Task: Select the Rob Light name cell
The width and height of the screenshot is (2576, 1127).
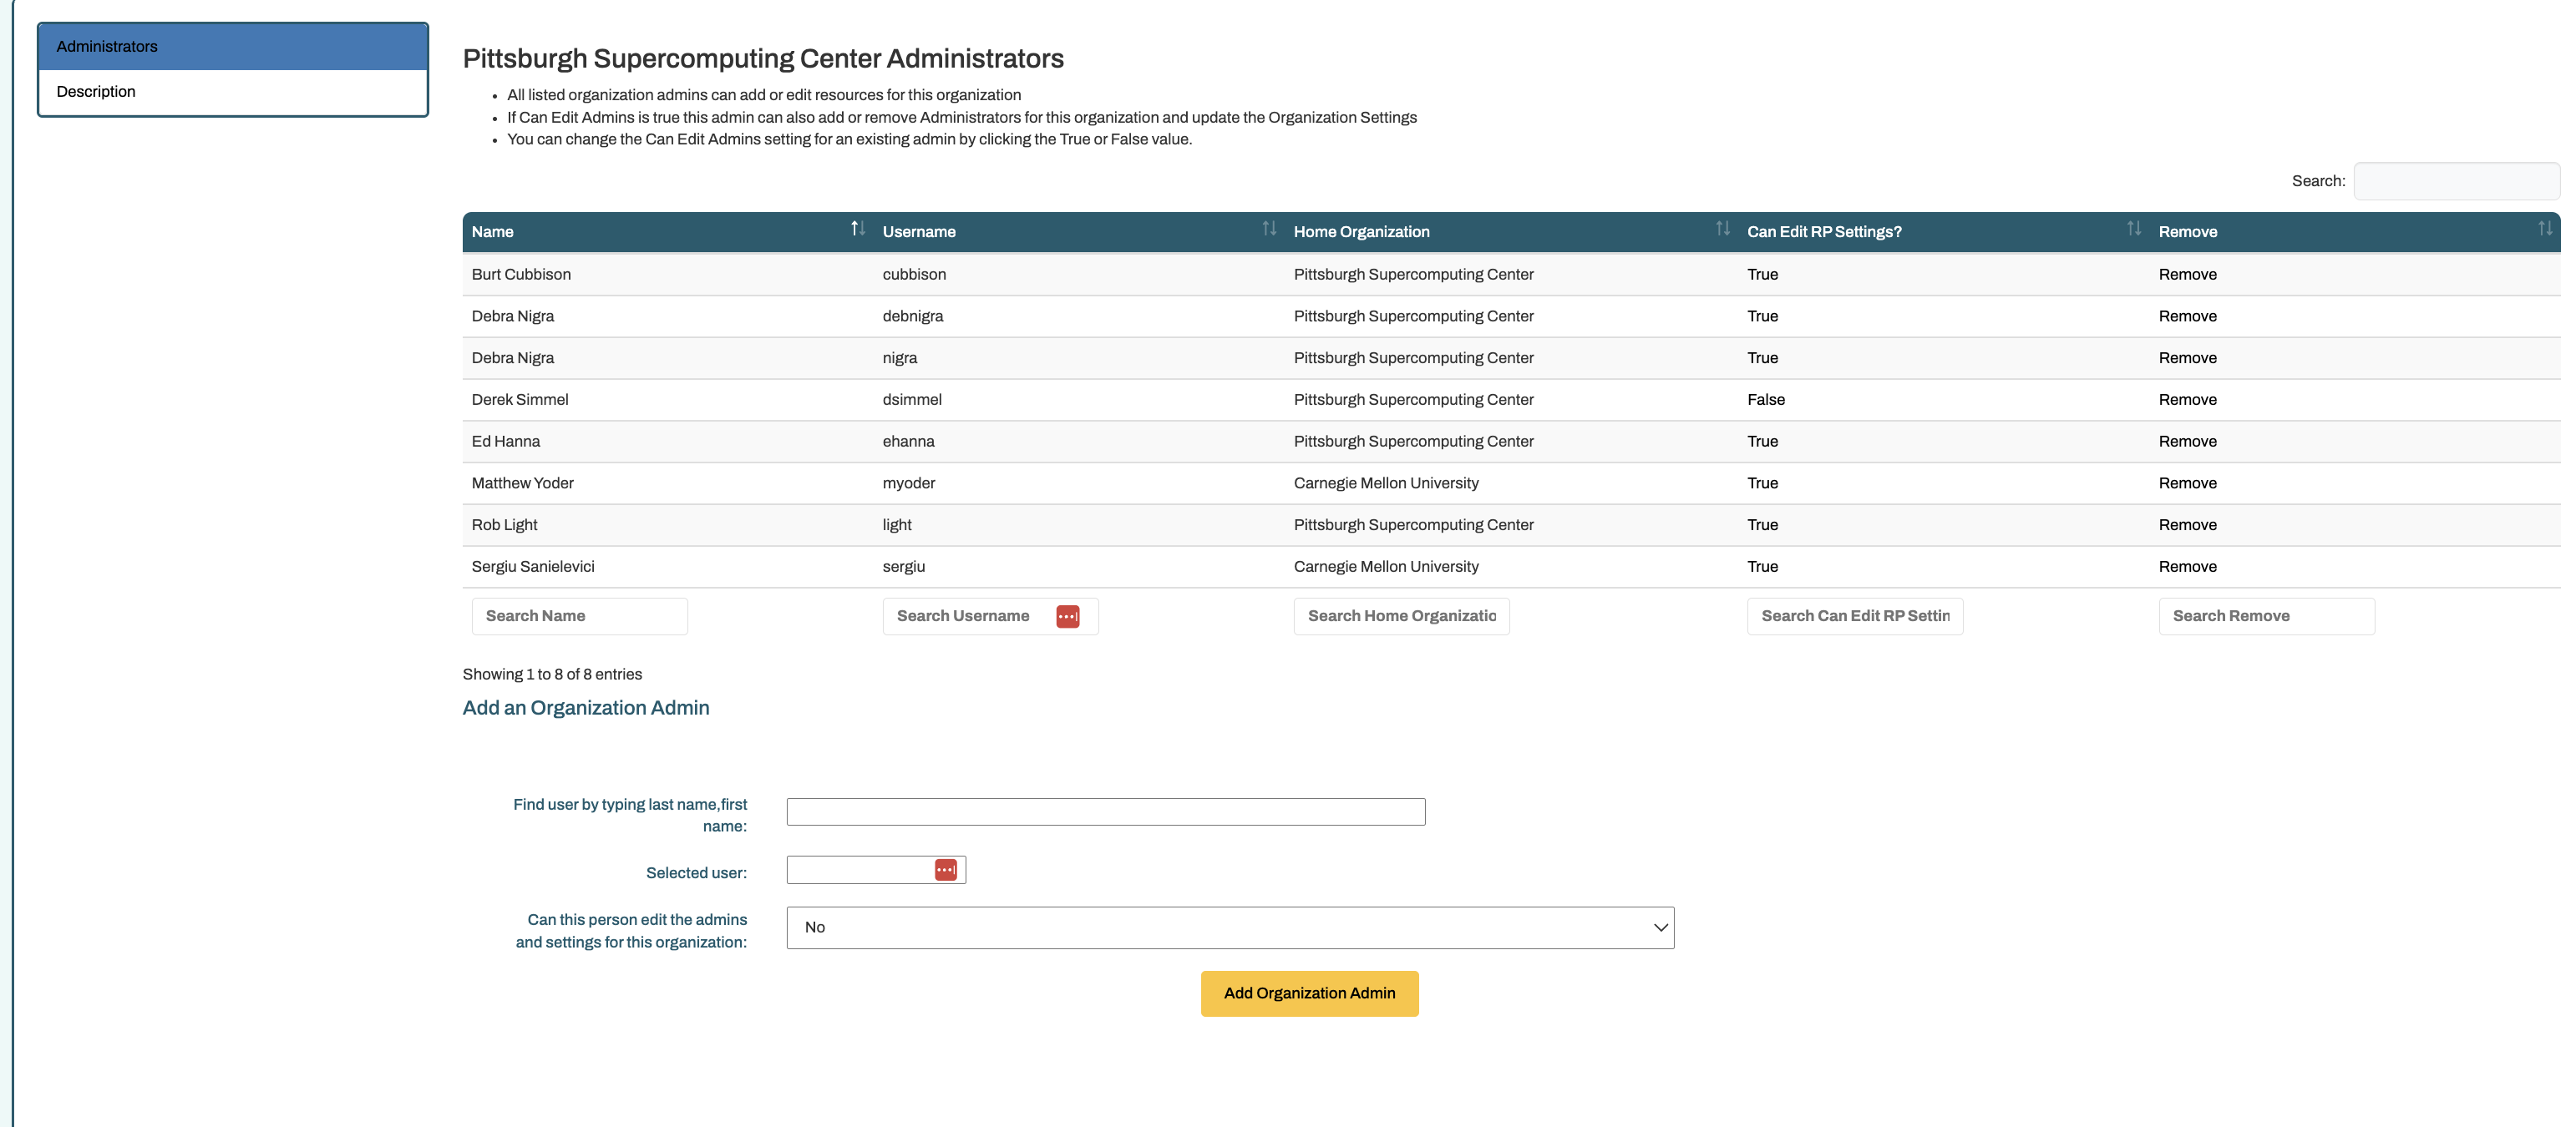Action: coord(504,526)
